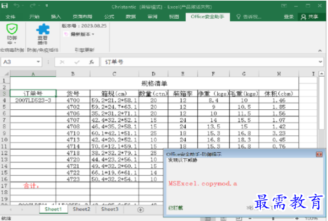The height and width of the screenshot is (221, 328).
Task: Select row 4 header
Action: 4,100
